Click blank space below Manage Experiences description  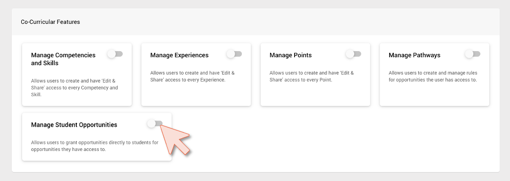(x=196, y=94)
